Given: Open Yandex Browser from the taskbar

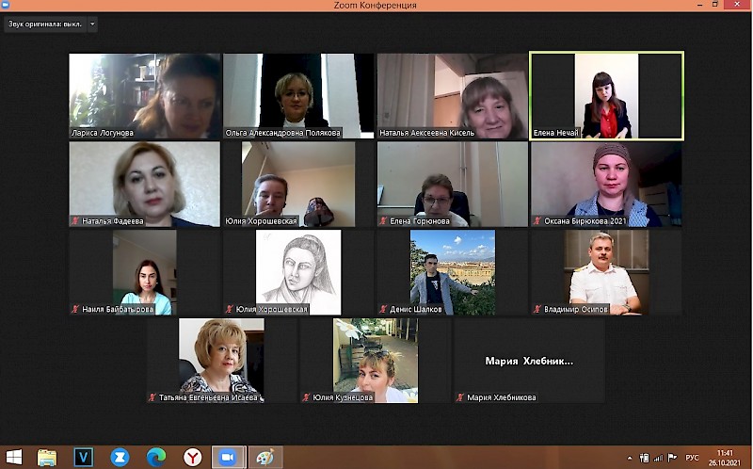Looking at the screenshot, I should point(192,457).
